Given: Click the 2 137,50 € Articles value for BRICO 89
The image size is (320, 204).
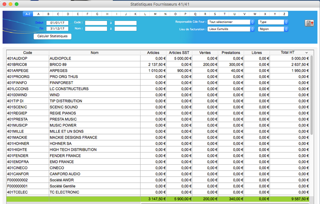Looking at the screenshot, I should pos(157,65).
